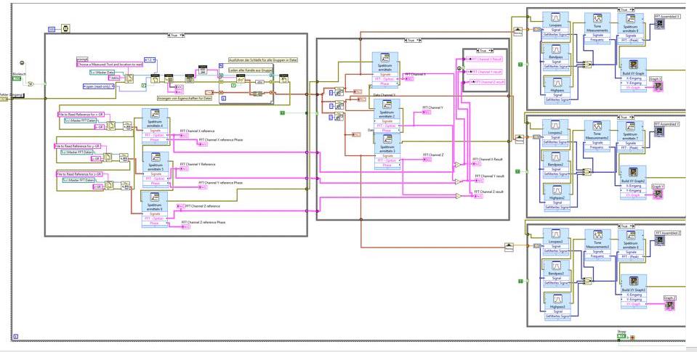Image resolution: width=697 pixels, height=352 pixels.
Task: Click the FFT Channel Z label
Action: point(433,155)
